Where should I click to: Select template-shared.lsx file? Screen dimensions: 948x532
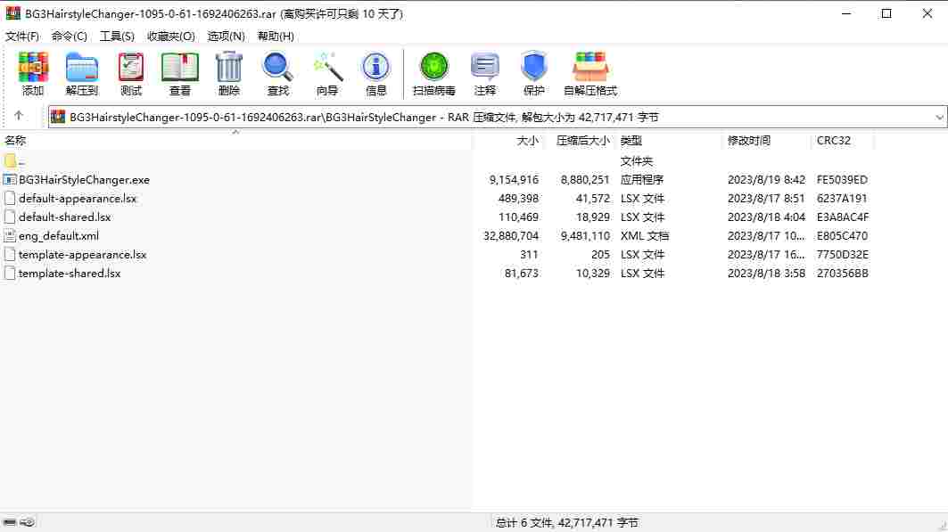[x=70, y=274]
